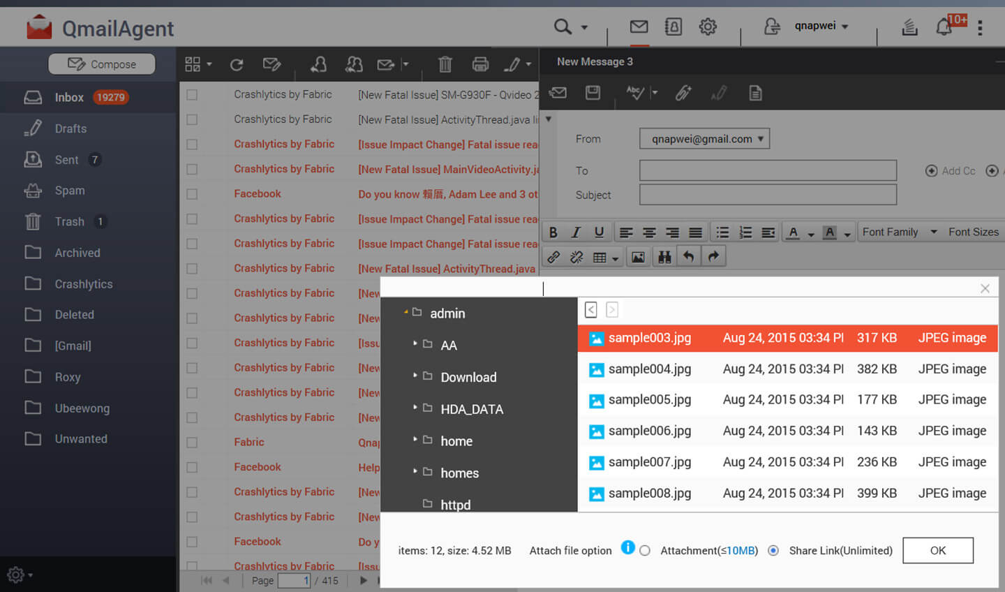
Task: Open the three-dot more menu
Action: [980, 27]
